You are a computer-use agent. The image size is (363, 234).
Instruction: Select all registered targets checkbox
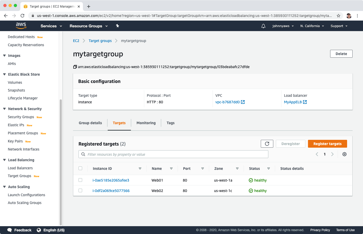coord(80,168)
